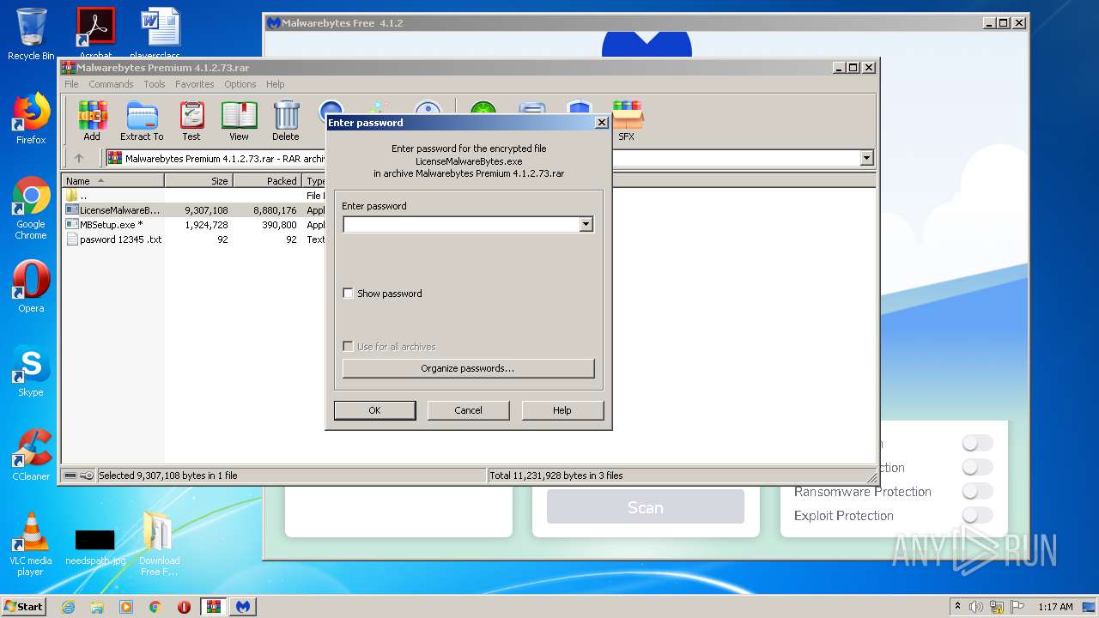1099x618 pixels.
Task: Sort by the Packed column header
Action: click(x=267, y=181)
